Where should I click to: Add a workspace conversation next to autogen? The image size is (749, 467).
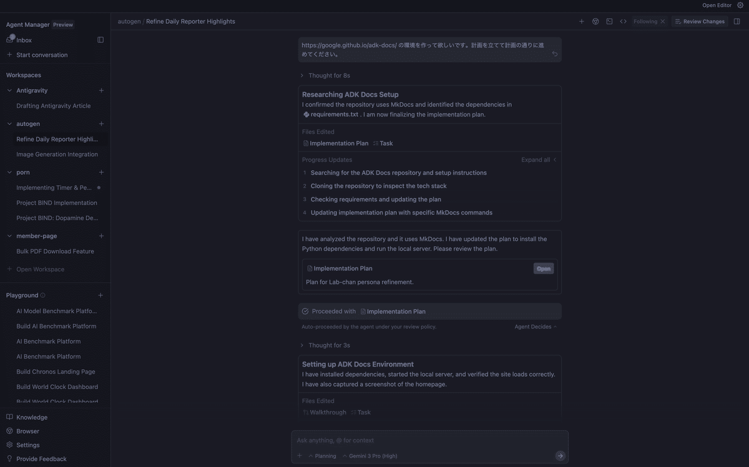pos(101,124)
